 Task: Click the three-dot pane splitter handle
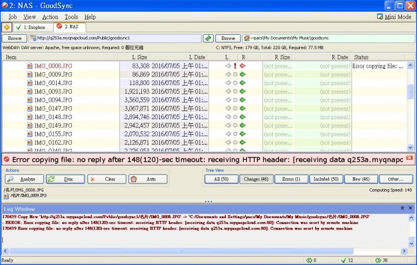coord(209,201)
